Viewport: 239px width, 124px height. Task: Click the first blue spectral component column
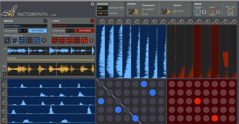(x=101, y=52)
